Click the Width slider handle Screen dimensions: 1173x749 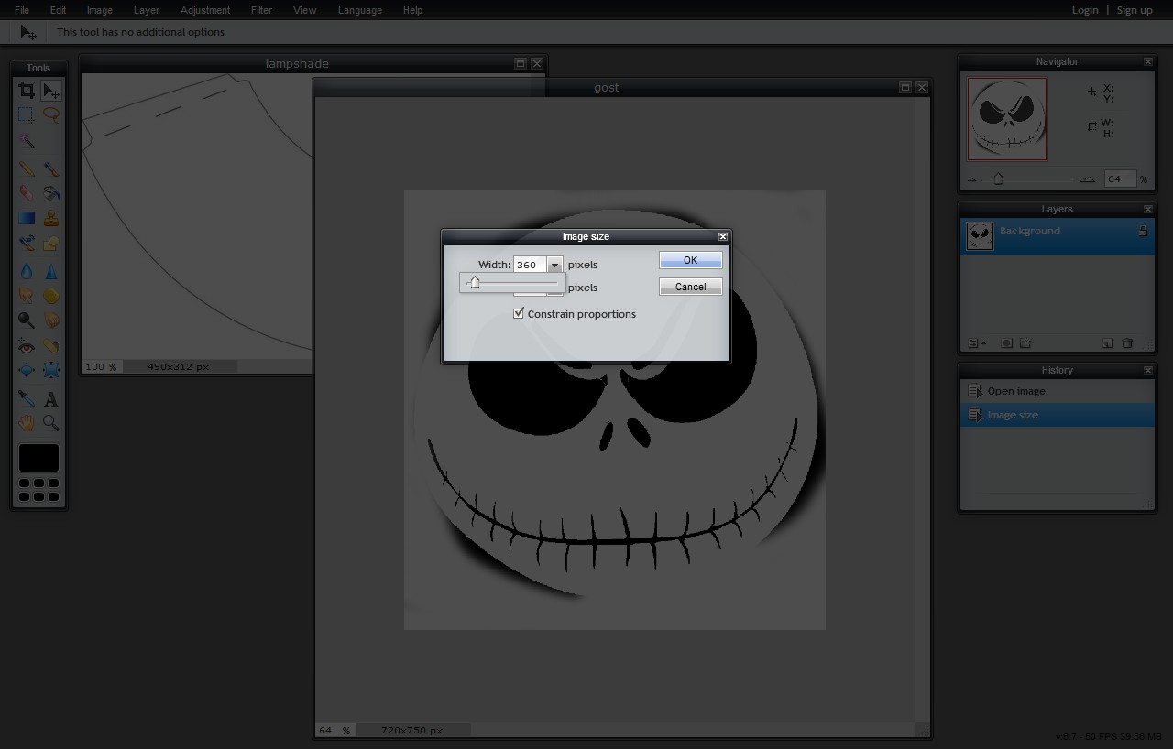pyautogui.click(x=474, y=283)
